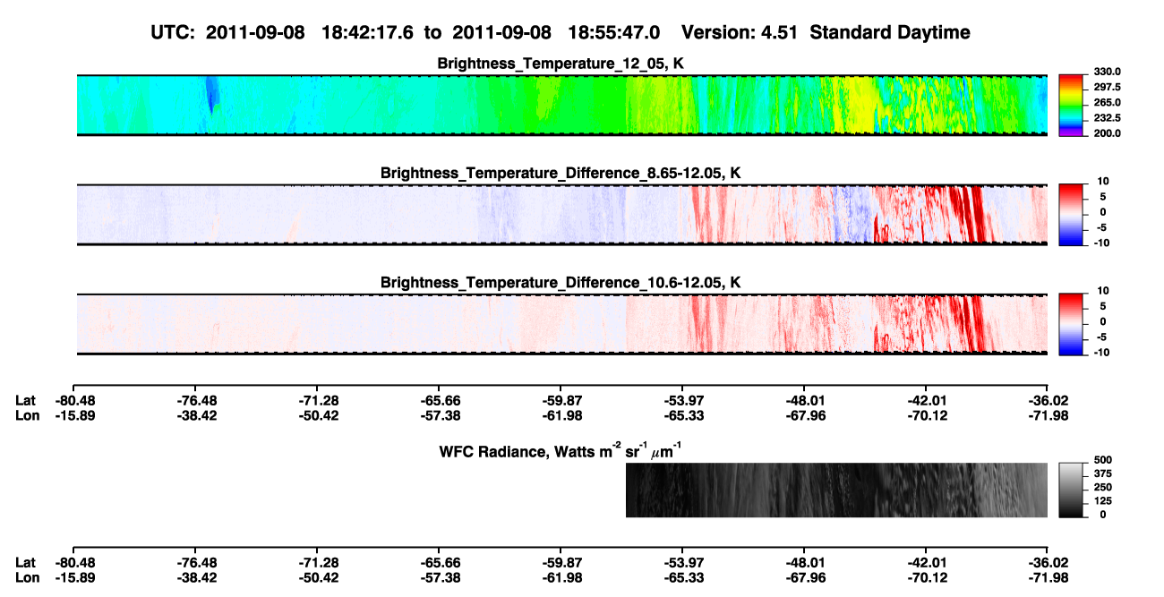
Task: Click latitude '-59.87' on axis under WFC Radiance
Action: (x=561, y=562)
